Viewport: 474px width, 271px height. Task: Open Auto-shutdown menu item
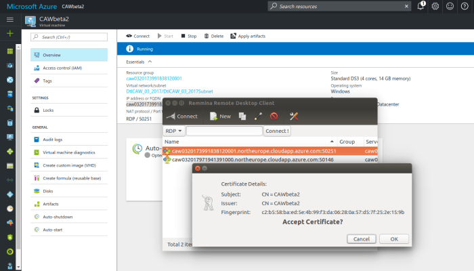69,217
